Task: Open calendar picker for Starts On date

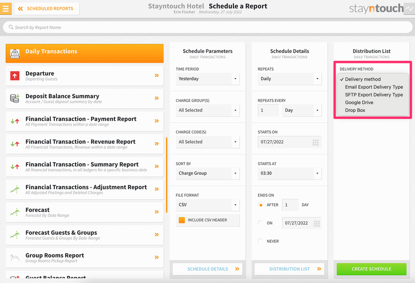Action: [315, 142]
